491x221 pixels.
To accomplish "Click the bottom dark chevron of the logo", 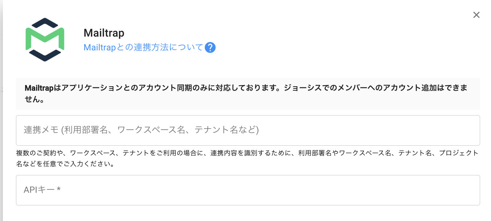I will pyautogui.click(x=45, y=56).
